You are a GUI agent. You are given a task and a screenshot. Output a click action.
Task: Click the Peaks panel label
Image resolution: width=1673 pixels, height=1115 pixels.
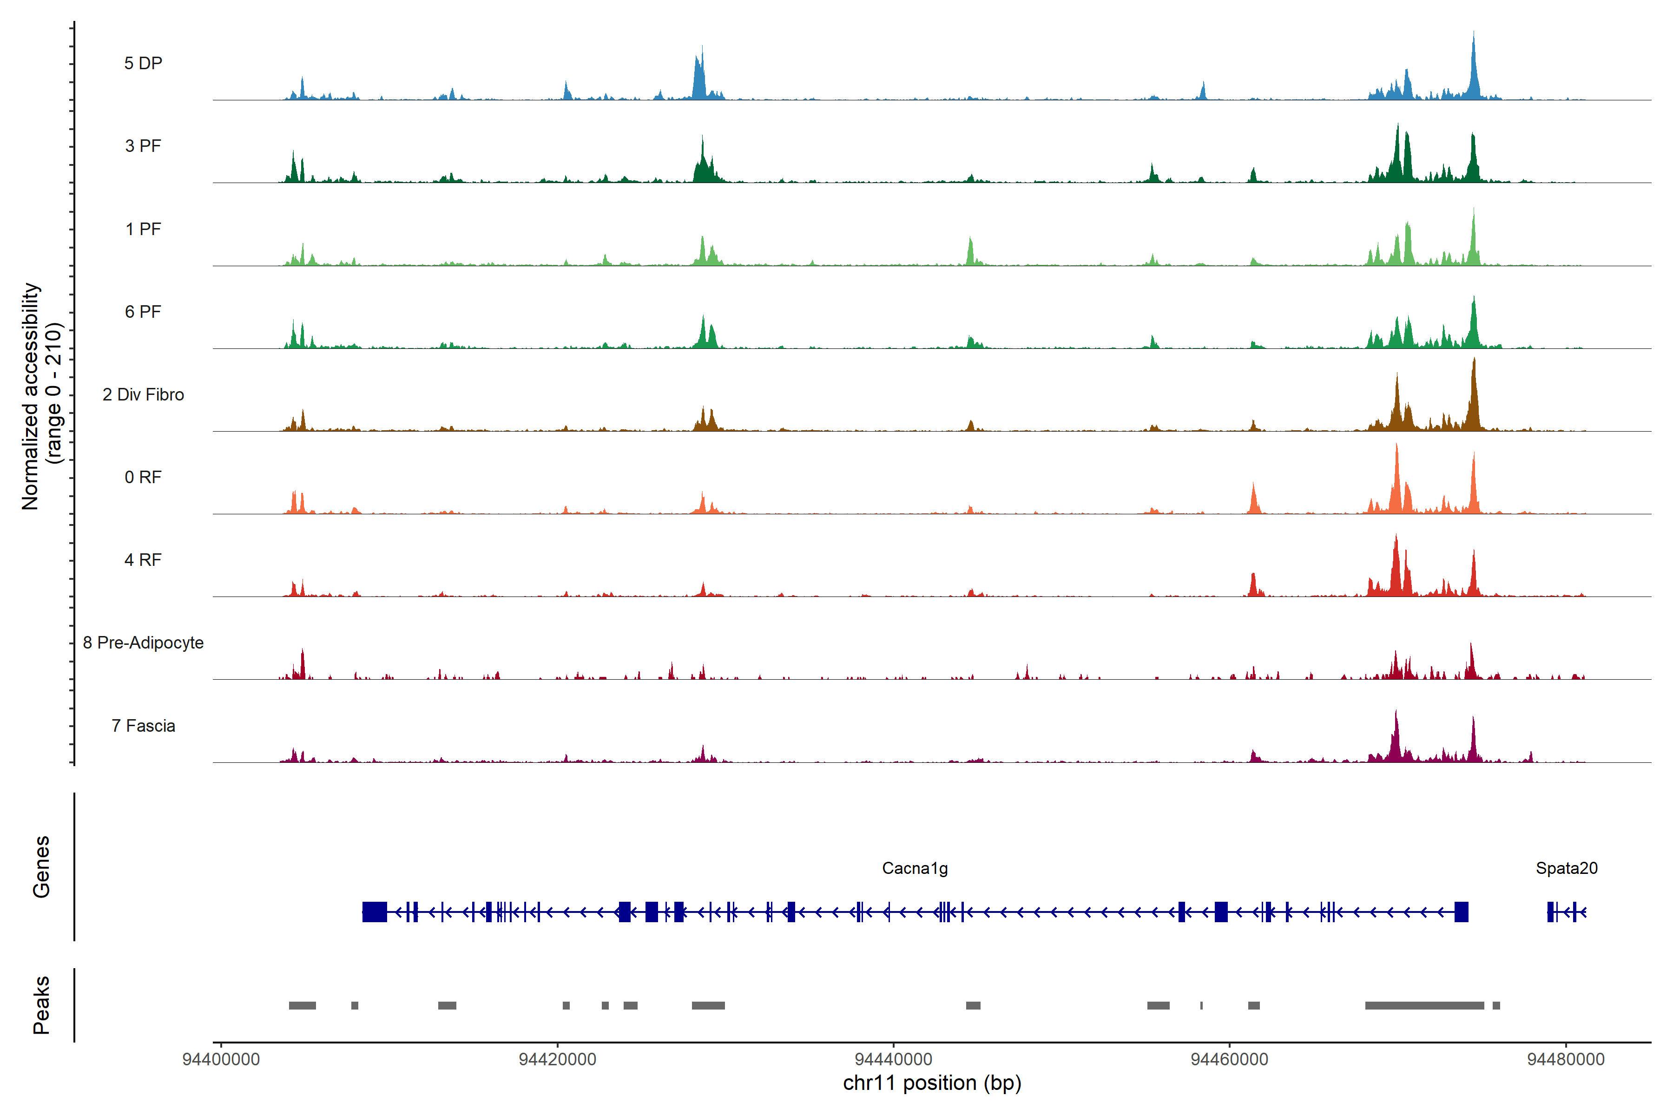(x=41, y=1005)
